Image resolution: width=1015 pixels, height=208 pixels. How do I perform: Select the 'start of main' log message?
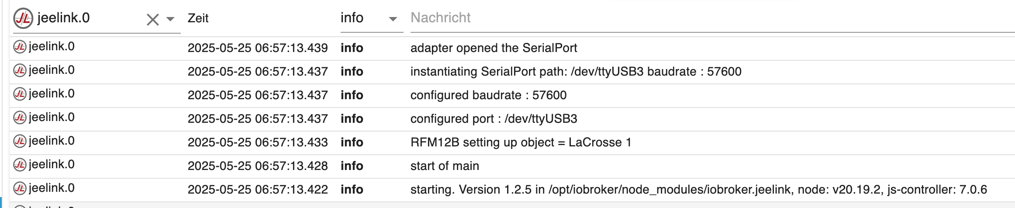tap(445, 166)
